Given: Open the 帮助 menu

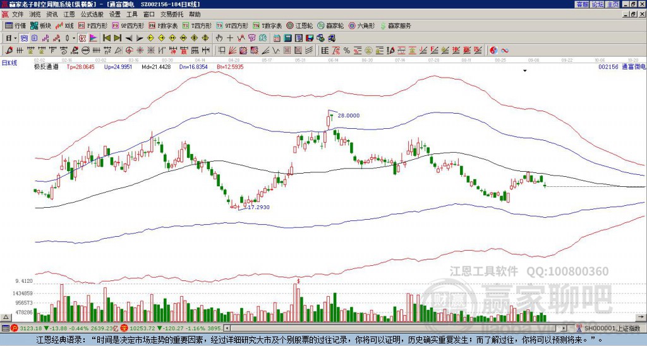Looking at the screenshot, I should 195,15.
